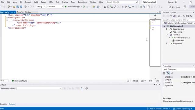Open the XML menu
This screenshot has height=110, width=195.
pyautogui.click(x=51, y=2)
